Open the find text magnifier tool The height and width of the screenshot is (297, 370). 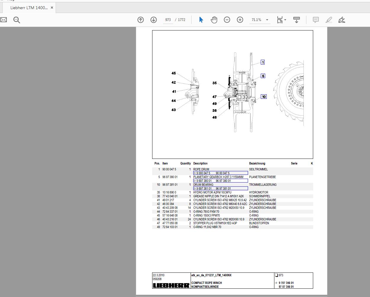[x=17, y=20]
